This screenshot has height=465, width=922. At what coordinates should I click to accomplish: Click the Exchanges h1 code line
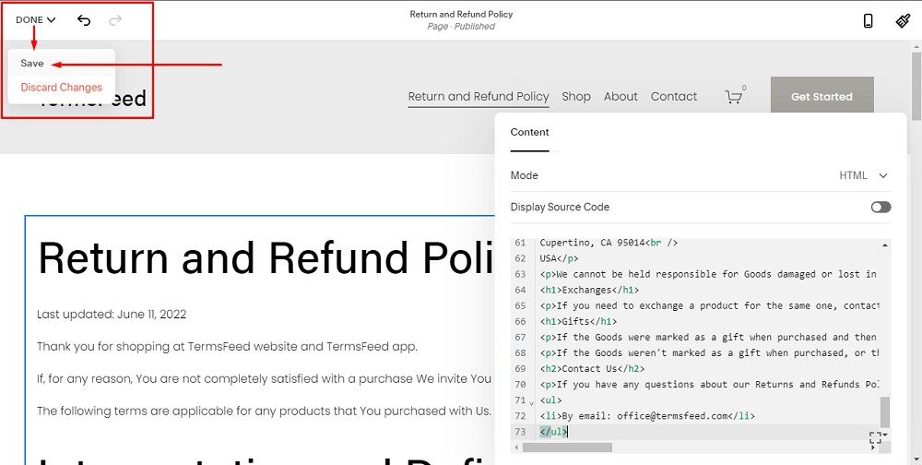coord(589,291)
